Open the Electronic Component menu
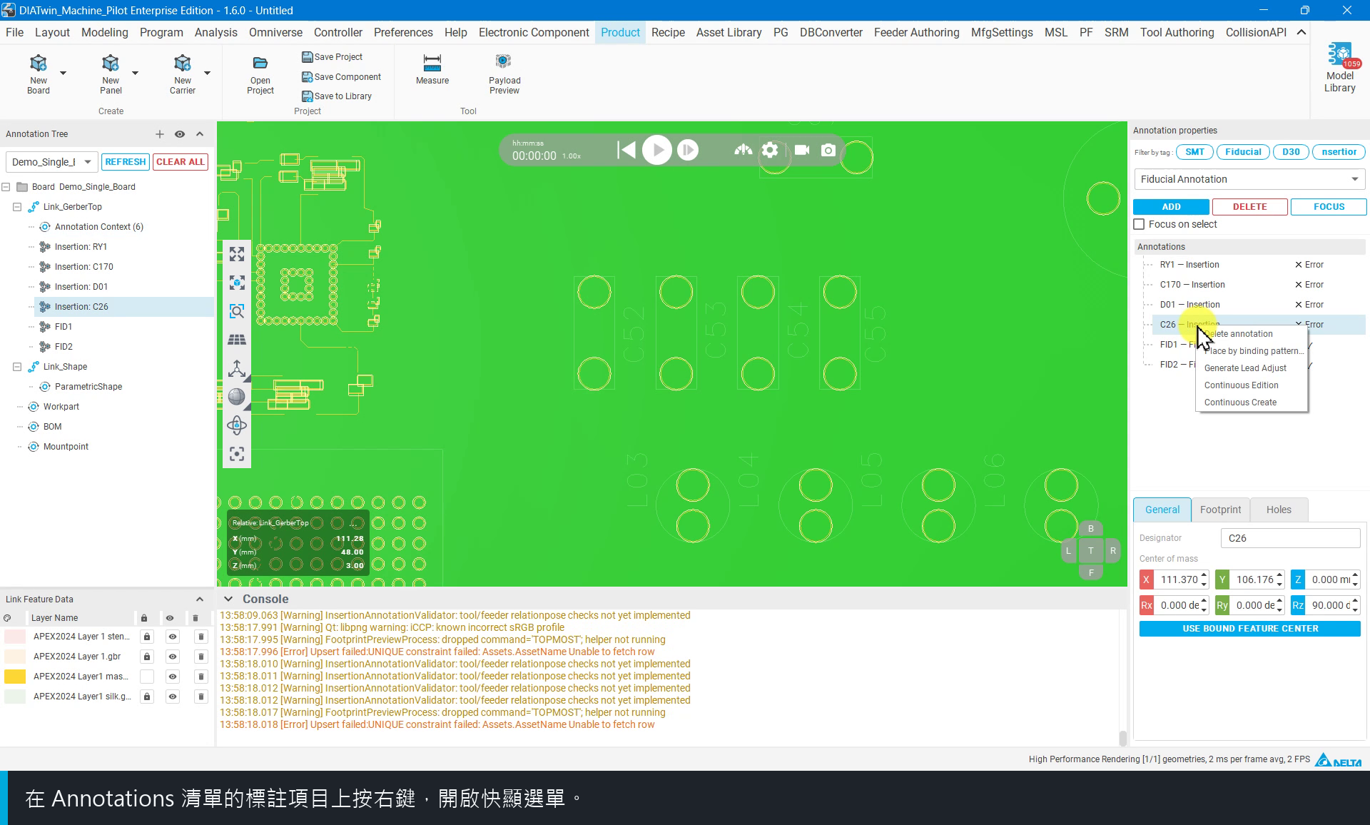 coord(534,32)
